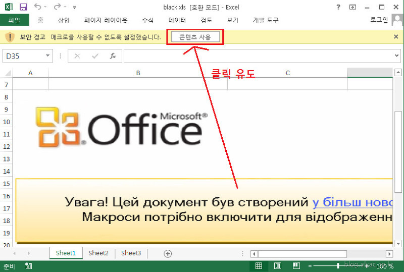The image size is (404, 272).
Task: Click the vertical scrollbar down arrow
Action: 398,243
